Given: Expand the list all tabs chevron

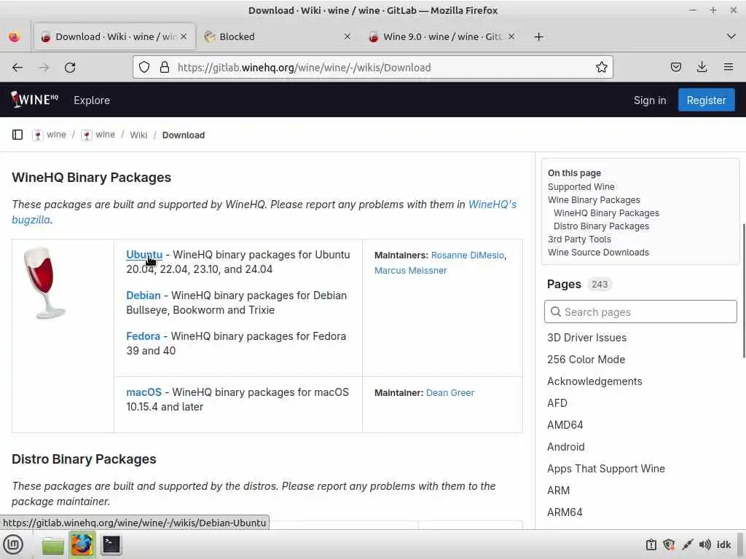Looking at the screenshot, I should coord(731,36).
